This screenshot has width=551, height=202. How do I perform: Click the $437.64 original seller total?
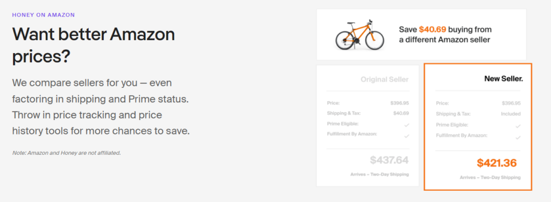pos(389,160)
